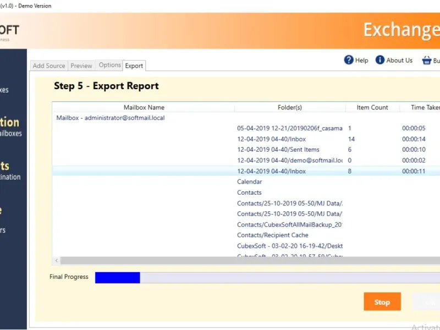Select the 12-04-2019 04-40/Sent Items row
Screen dimensions: 440x330
pyautogui.click(x=246, y=150)
